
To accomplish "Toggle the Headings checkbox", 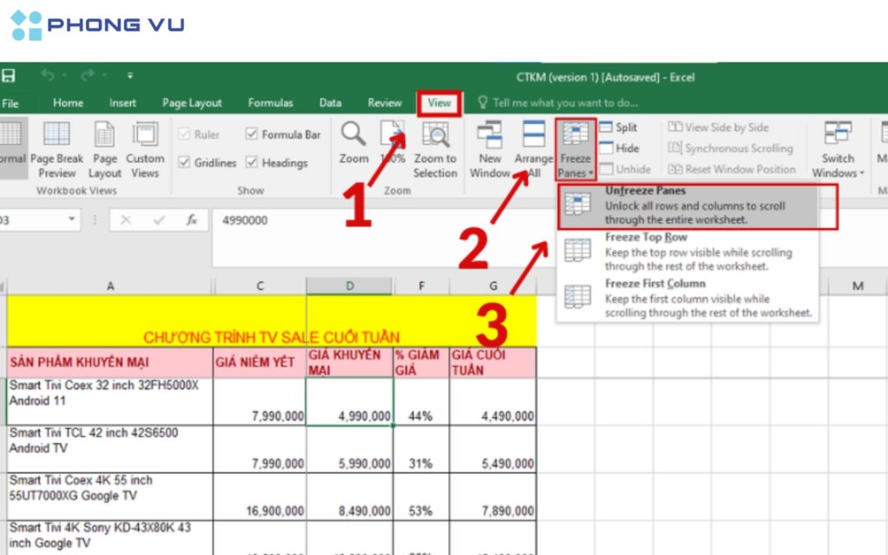I will pyautogui.click(x=251, y=162).
